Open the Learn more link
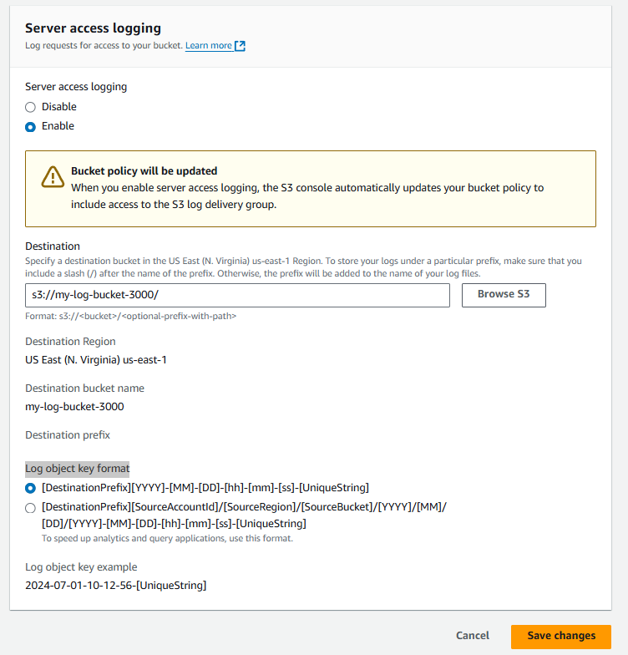 pos(209,46)
